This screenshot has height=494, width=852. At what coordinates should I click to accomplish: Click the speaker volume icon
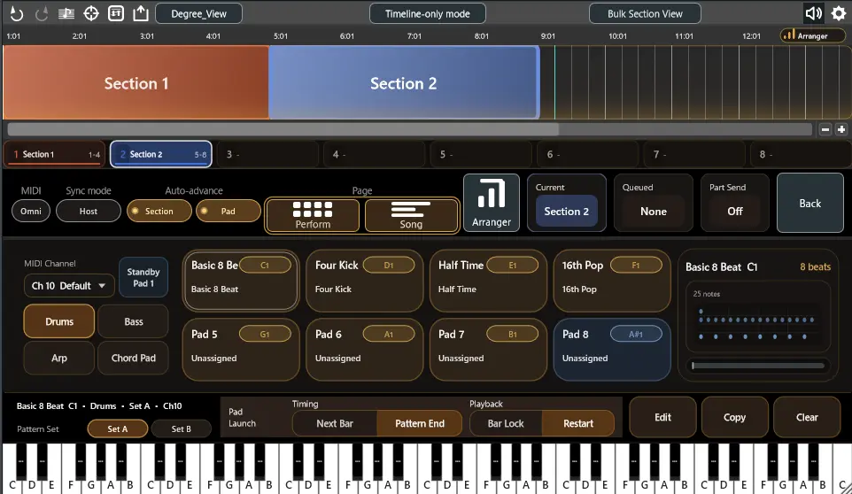[x=813, y=13]
